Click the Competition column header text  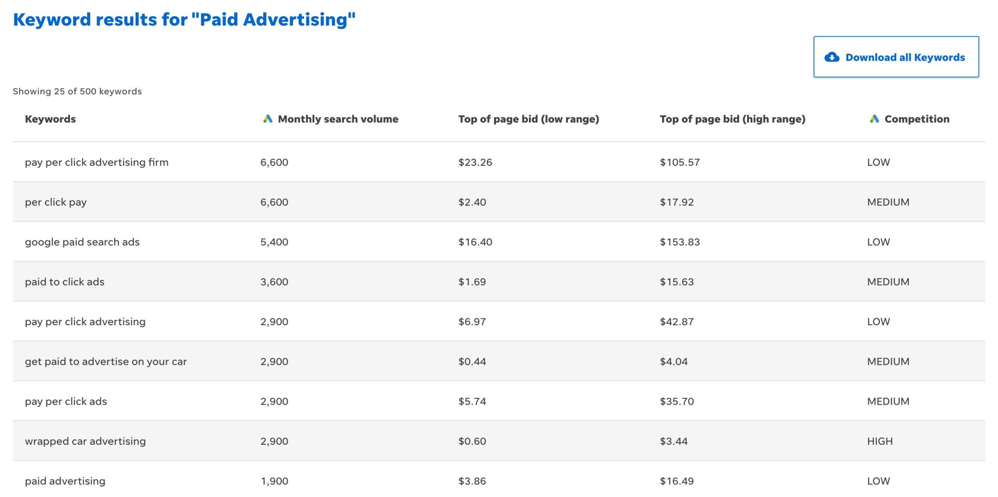[x=917, y=119]
